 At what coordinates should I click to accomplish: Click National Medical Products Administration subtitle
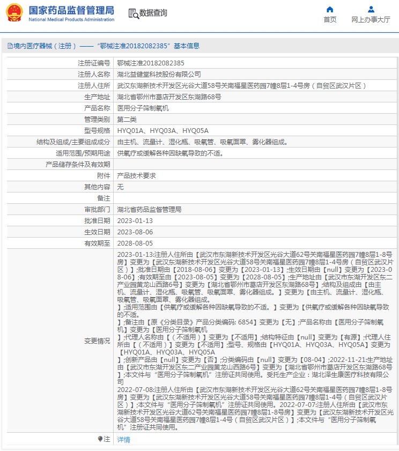click(71, 19)
